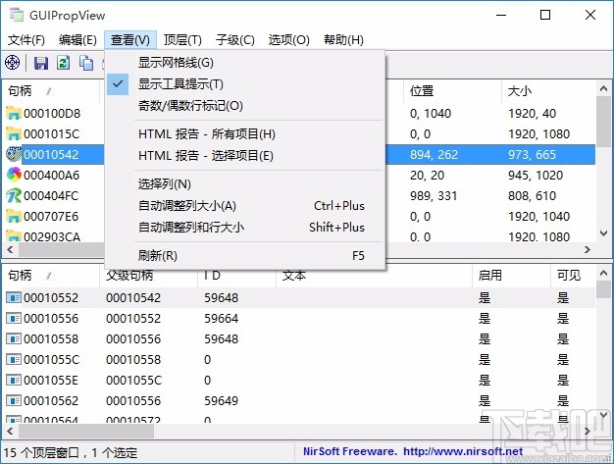Click the copy toolbar icon
This screenshot has width=614, height=464.
pos(86,63)
